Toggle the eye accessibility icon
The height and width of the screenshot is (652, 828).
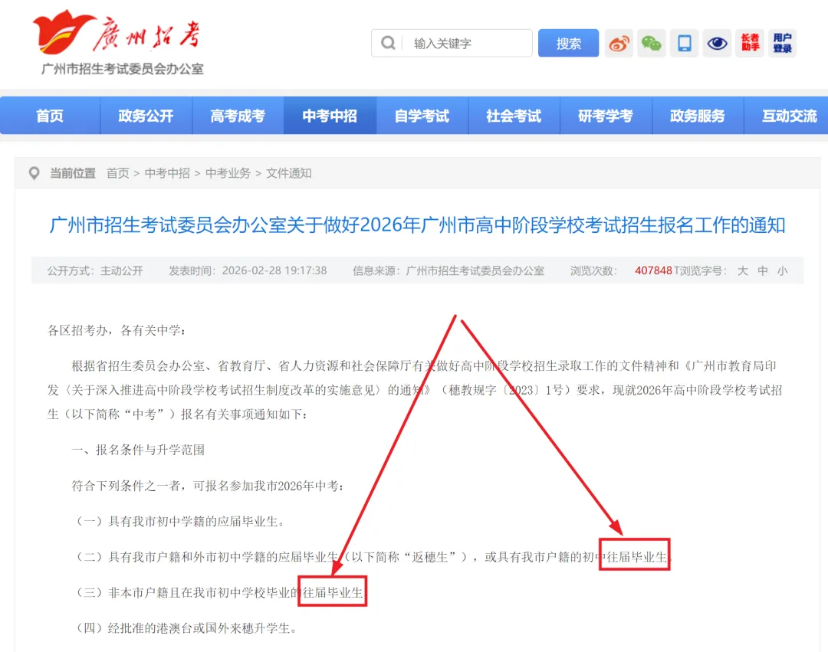pos(717,43)
